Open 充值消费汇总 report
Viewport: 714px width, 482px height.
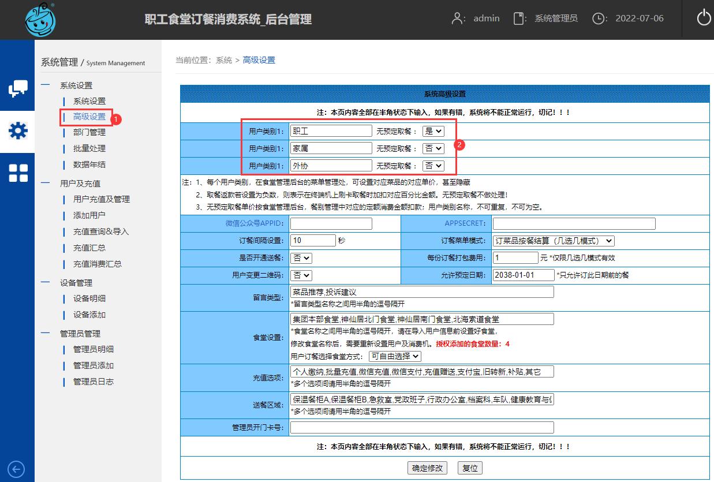98,264
